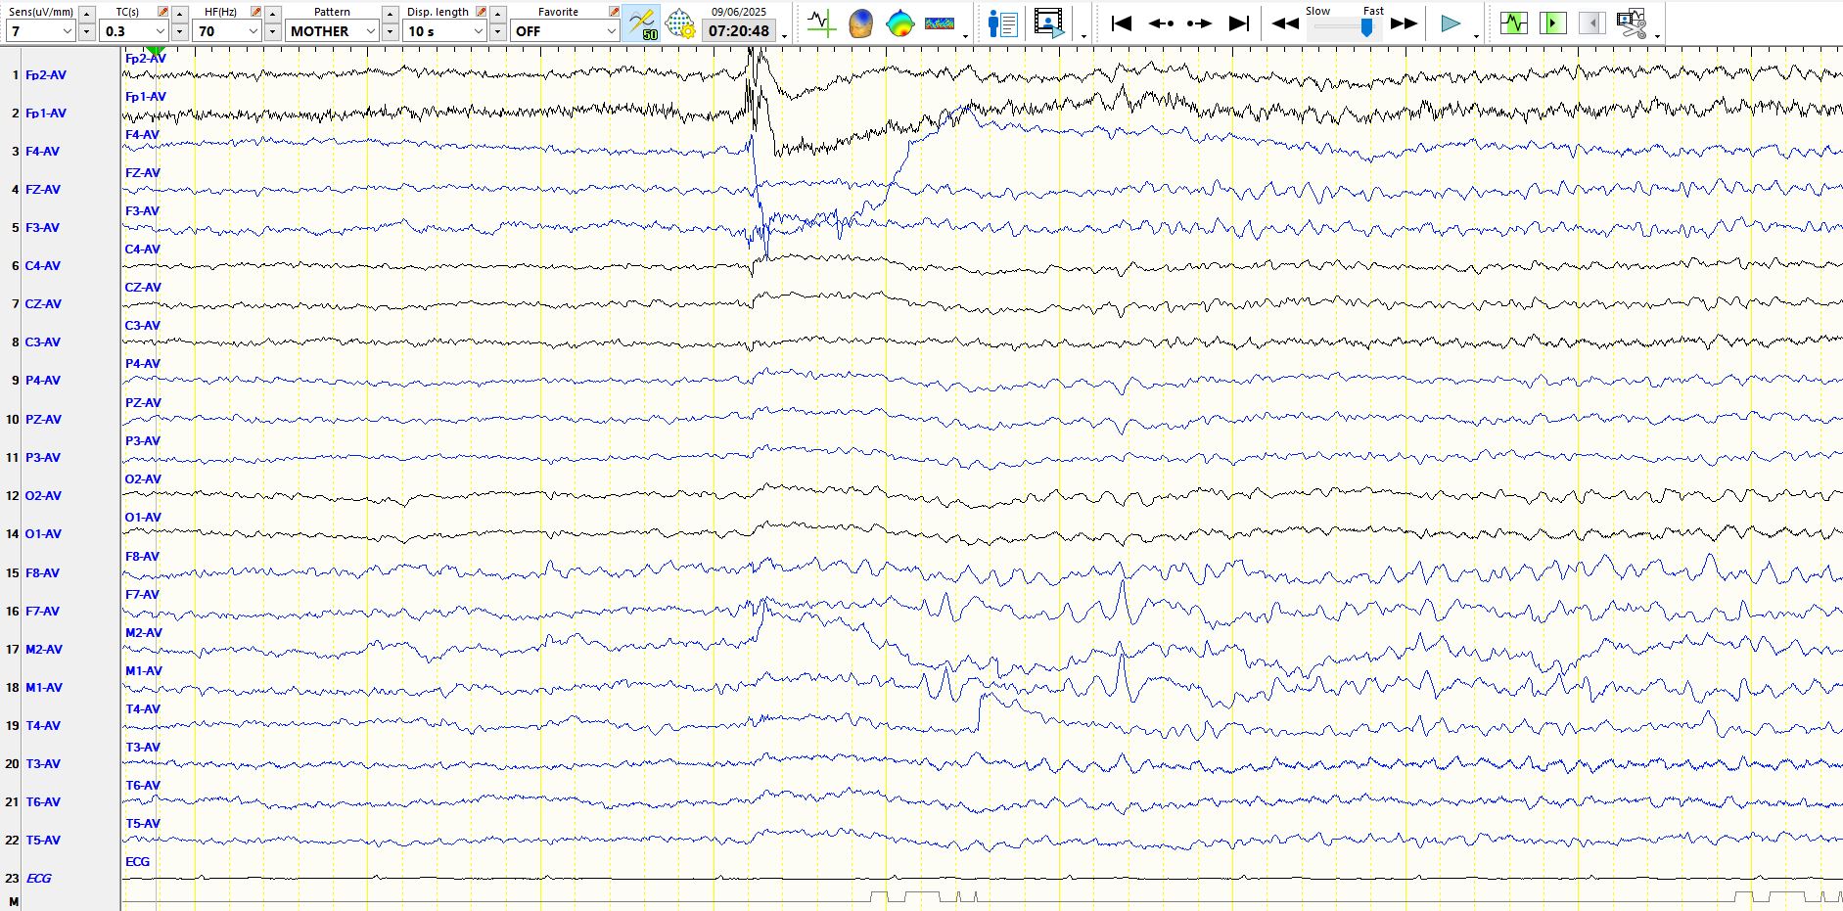Show the spectrogram trend display

pos(939,23)
